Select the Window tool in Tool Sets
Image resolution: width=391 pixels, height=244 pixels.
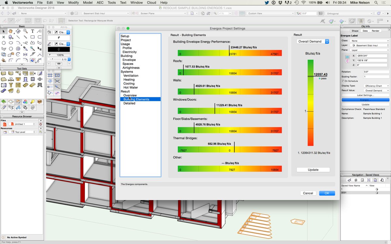coord(33,79)
